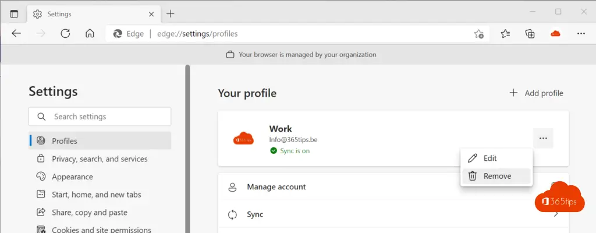Reload the page with refresh icon

click(65, 34)
